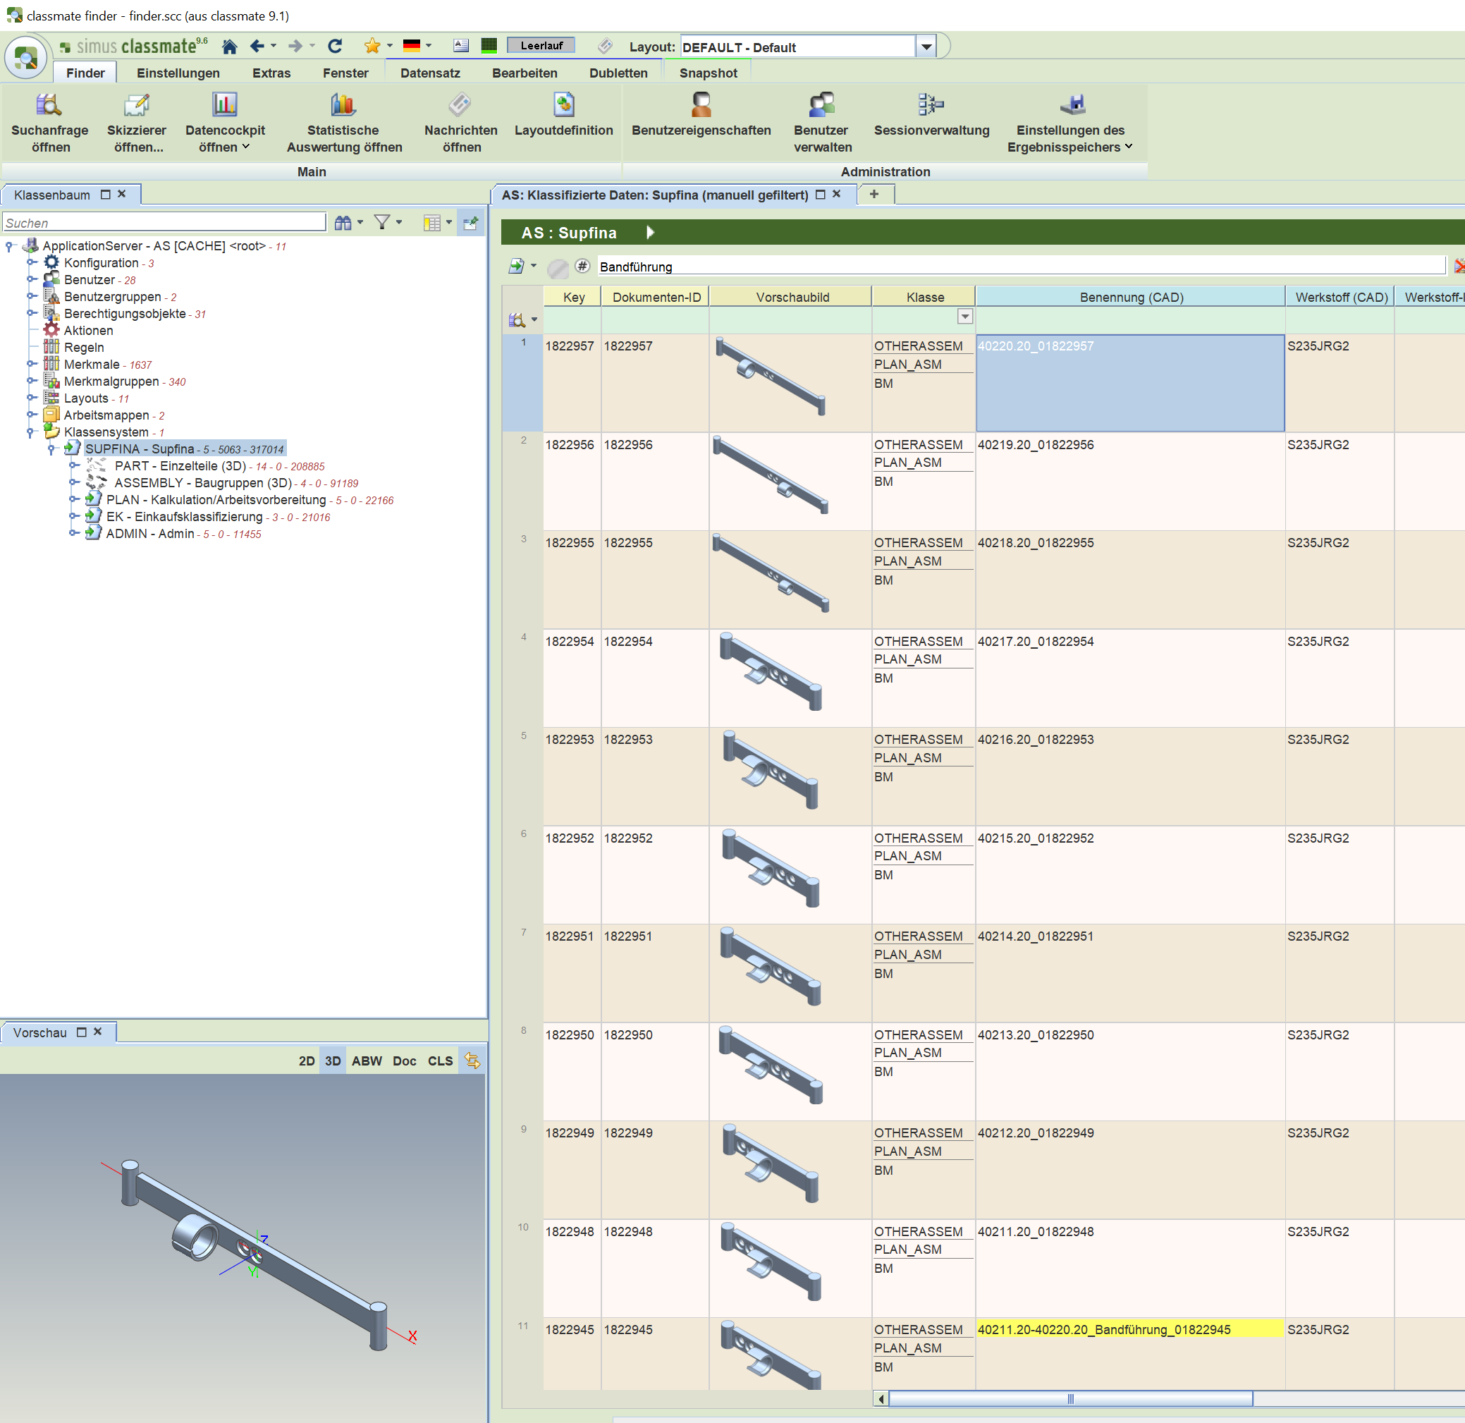Viewport: 1465px width, 1423px height.
Task: Click the card view icon beside flag
Action: click(461, 46)
